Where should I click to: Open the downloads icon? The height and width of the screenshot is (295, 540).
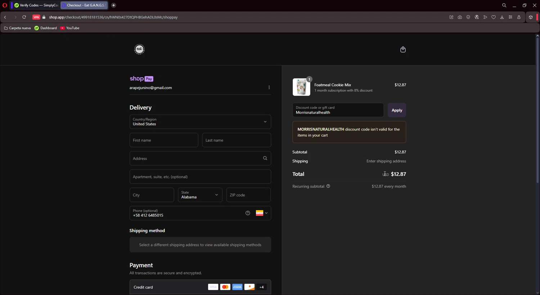[502, 17]
